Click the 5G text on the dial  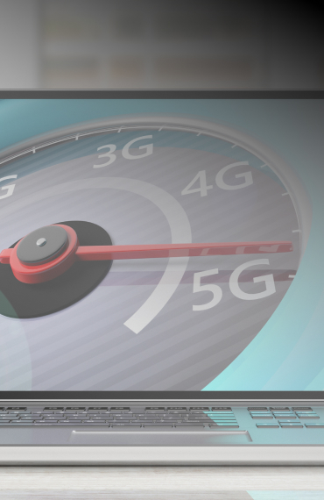[234, 284]
